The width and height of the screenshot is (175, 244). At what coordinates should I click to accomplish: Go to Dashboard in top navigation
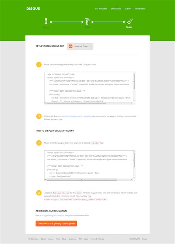click(116, 9)
